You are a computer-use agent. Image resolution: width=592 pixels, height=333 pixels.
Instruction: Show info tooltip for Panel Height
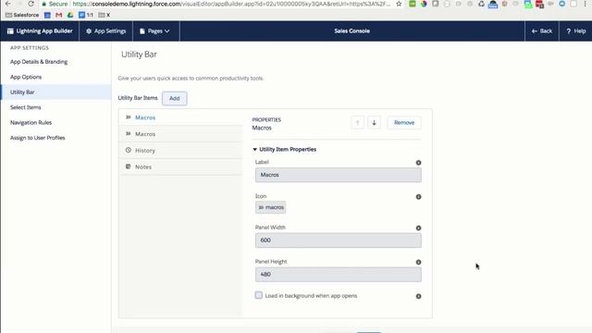418,262
